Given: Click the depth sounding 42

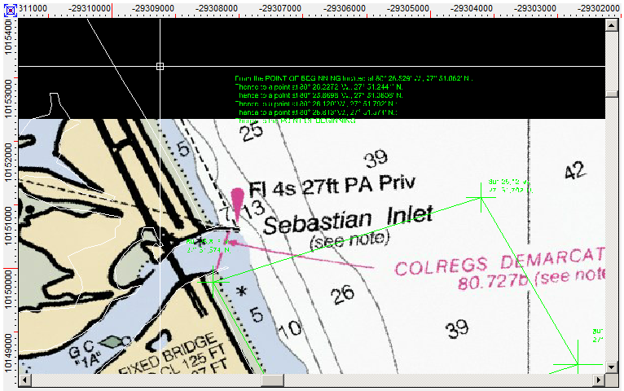Looking at the screenshot, I should 575,170.
